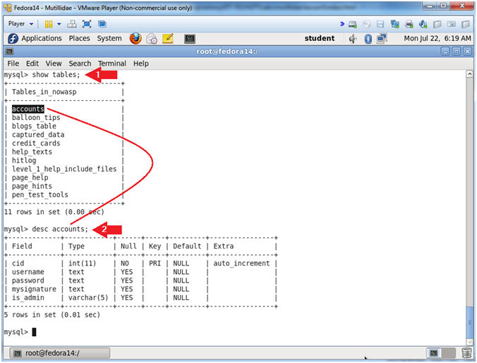Open the clock showing Mon Jul 22
Screen dimensions: 477x363
(x=437, y=38)
